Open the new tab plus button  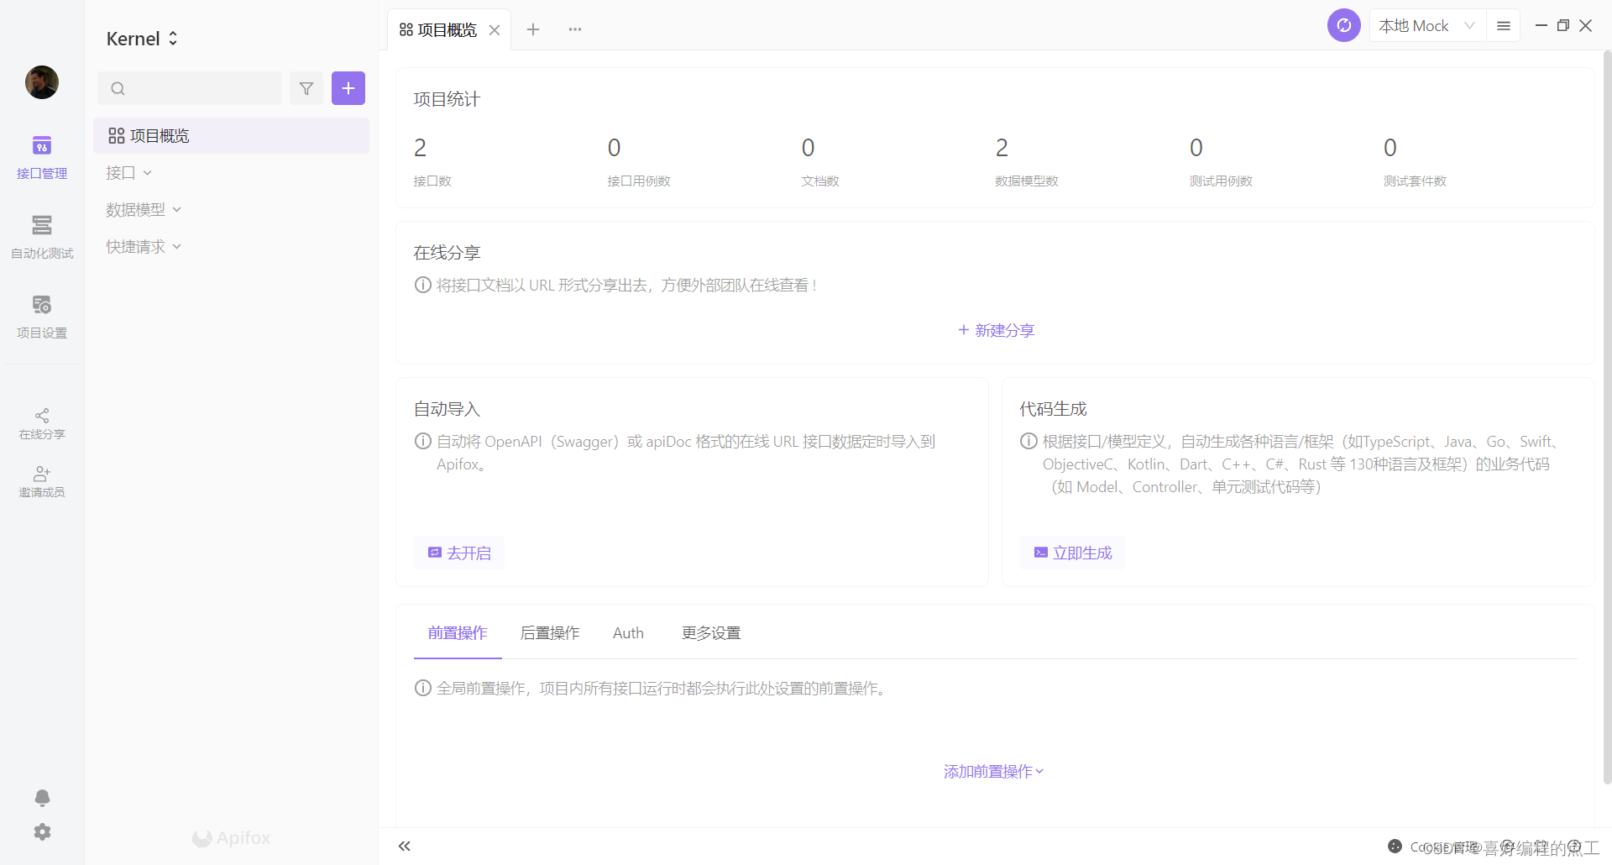(533, 29)
